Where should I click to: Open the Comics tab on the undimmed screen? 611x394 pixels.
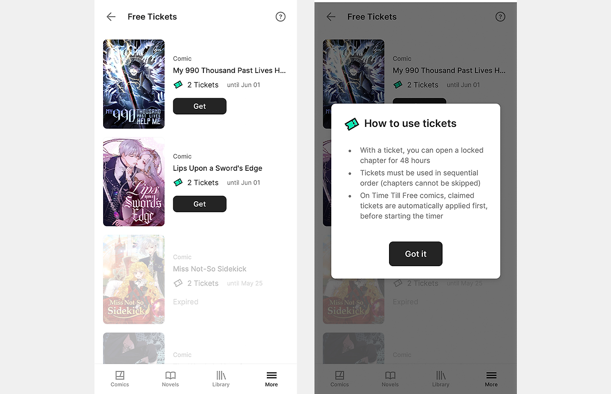pos(120,379)
